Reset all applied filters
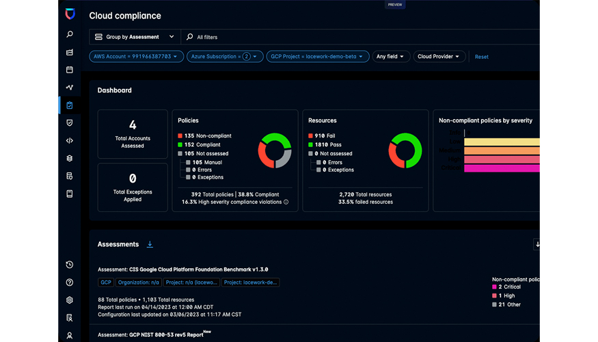This screenshot has height=342, width=598. 482,57
